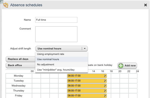The height and width of the screenshot is (98, 150).
Task: Choose Use nominal hours option
Action: pyautogui.click(x=62, y=59)
